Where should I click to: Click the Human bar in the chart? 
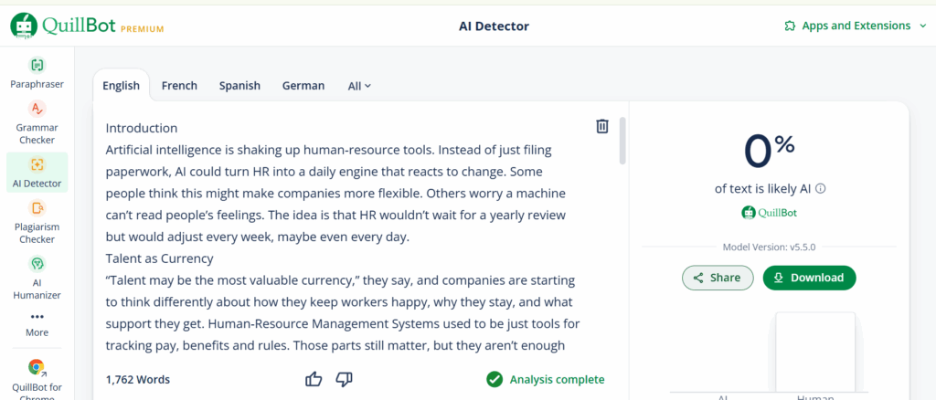pos(814,352)
